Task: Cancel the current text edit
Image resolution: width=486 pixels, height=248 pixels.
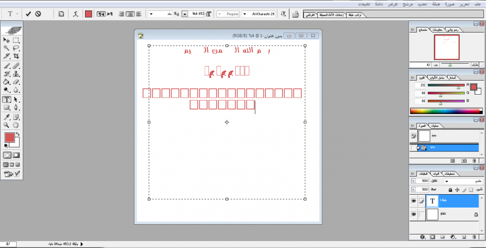Action: (x=38, y=14)
